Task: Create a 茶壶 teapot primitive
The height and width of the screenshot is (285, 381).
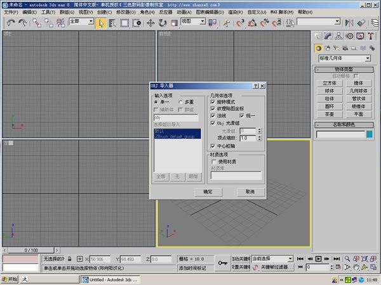Action: 330,114
